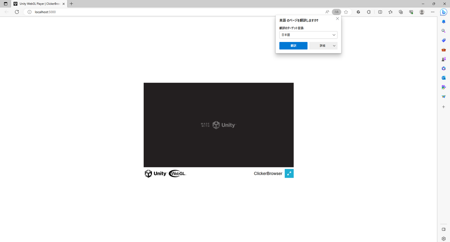Image resolution: width=450 pixels, height=242 pixels.
Task: Open Copilot with the Bing sidebar icon
Action: [x=443, y=12]
